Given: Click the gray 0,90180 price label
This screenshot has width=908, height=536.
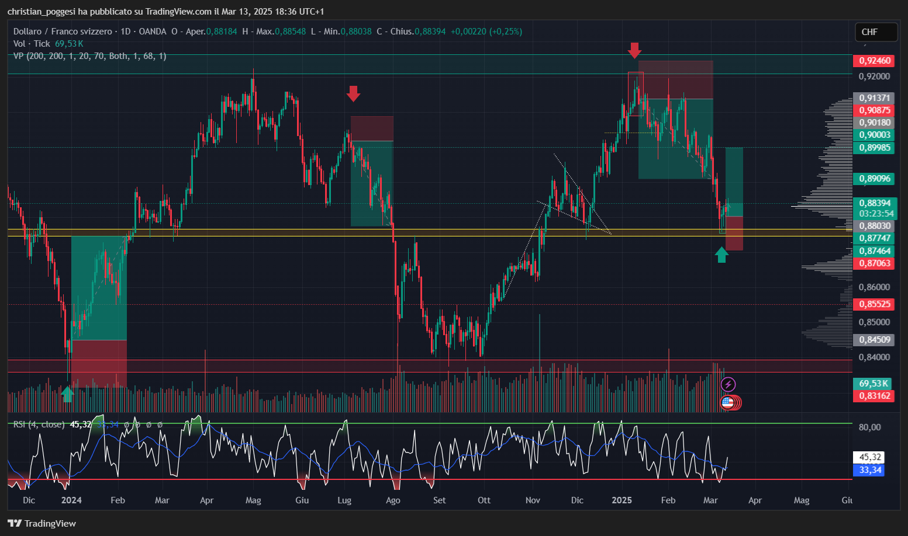Looking at the screenshot, I should click(x=875, y=123).
